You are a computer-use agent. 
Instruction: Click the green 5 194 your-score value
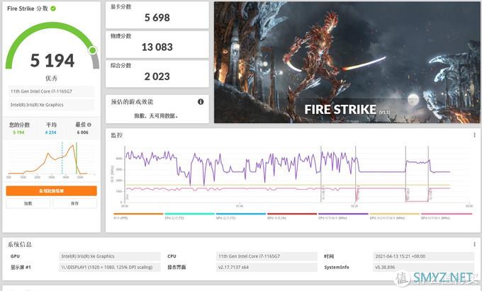coord(18,132)
